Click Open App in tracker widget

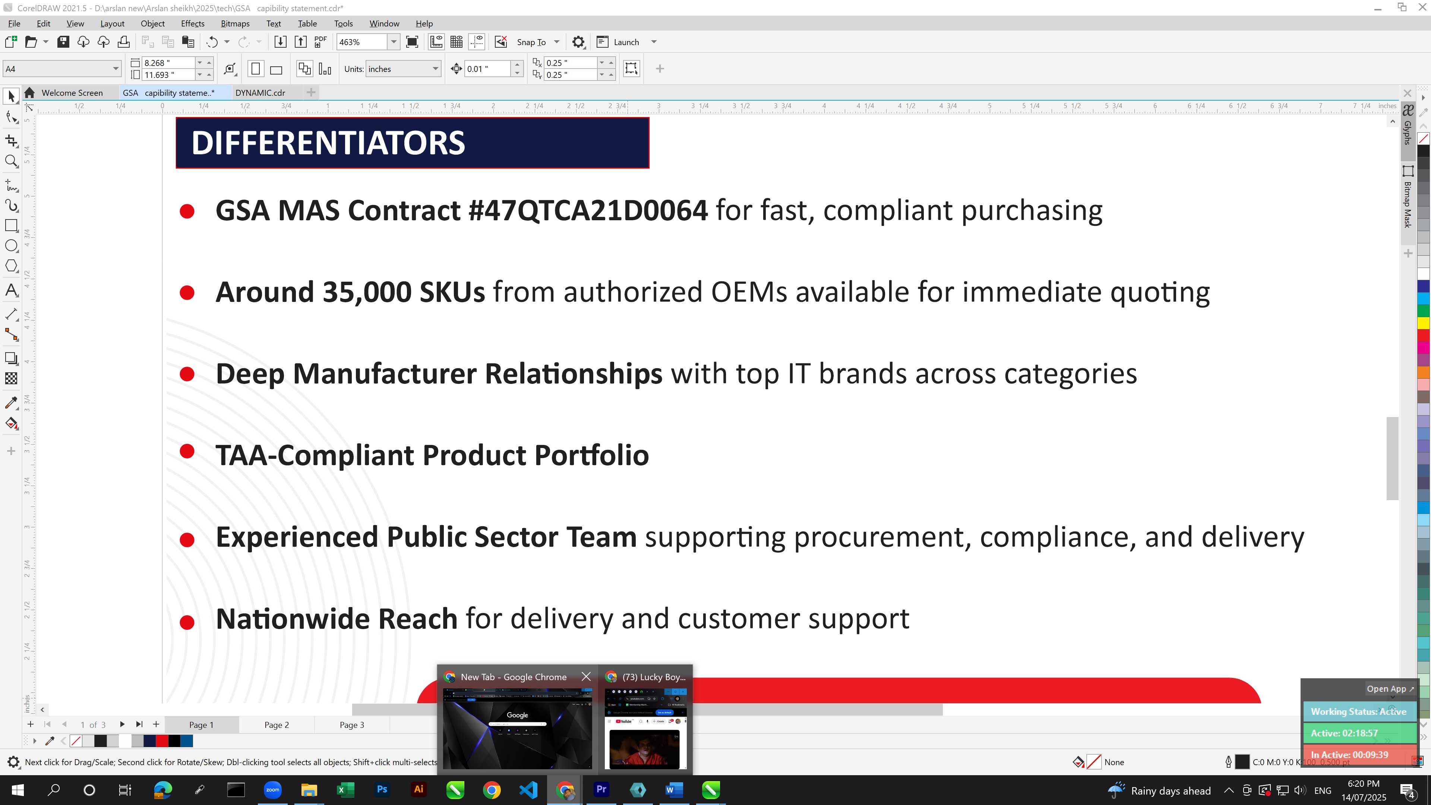pos(1390,688)
